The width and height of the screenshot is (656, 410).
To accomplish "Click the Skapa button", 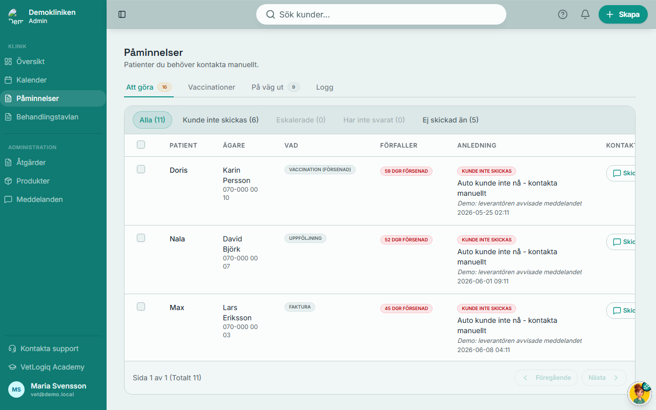I will [x=623, y=14].
